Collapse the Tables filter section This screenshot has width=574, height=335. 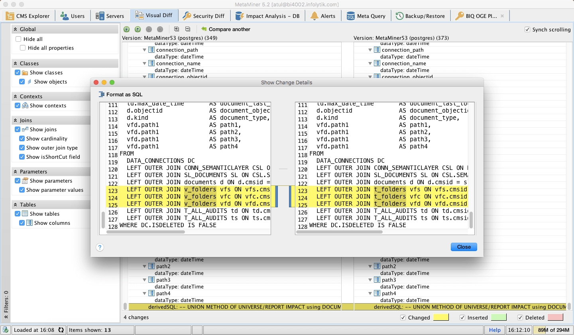coord(16,205)
